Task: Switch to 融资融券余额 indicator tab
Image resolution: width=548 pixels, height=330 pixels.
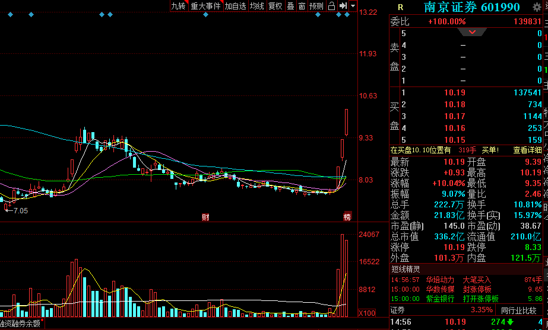Action: point(20,323)
